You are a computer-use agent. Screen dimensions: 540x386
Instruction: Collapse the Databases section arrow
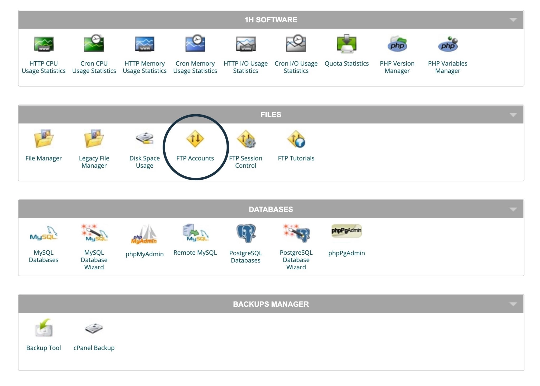[513, 209]
